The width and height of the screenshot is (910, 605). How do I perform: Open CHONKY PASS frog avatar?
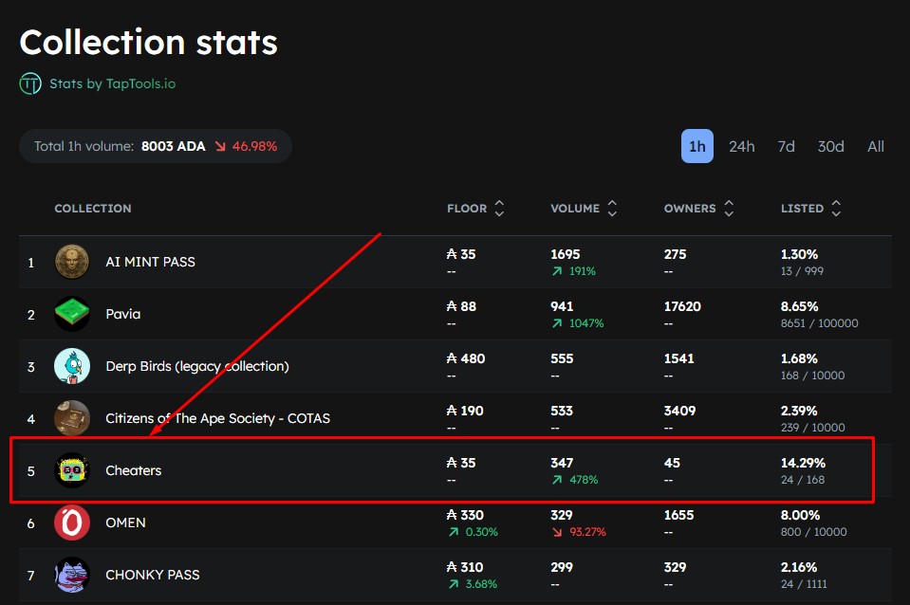tap(72, 575)
